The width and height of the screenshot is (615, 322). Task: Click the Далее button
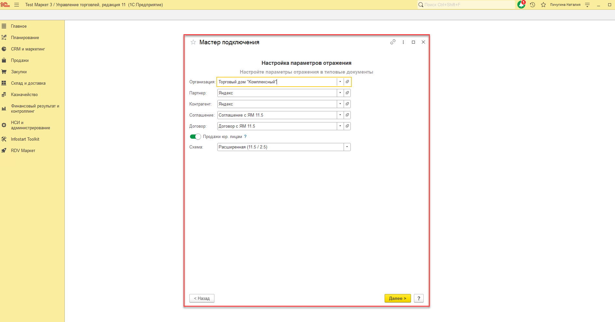pyautogui.click(x=397, y=298)
